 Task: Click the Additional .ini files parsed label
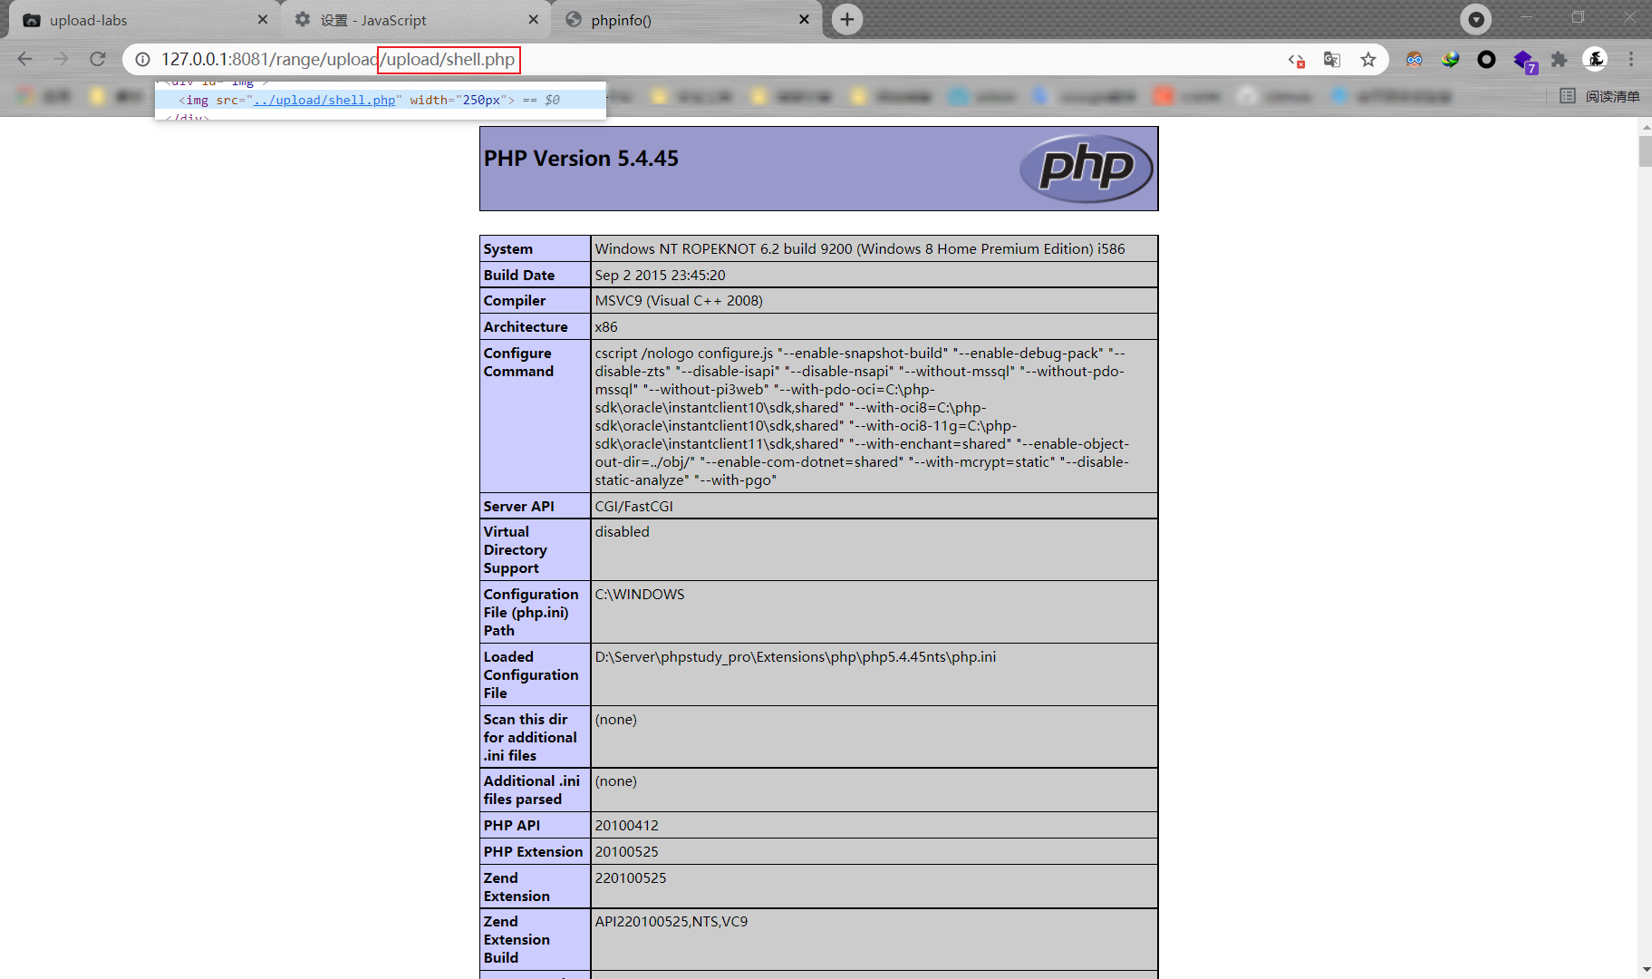pyautogui.click(x=532, y=790)
